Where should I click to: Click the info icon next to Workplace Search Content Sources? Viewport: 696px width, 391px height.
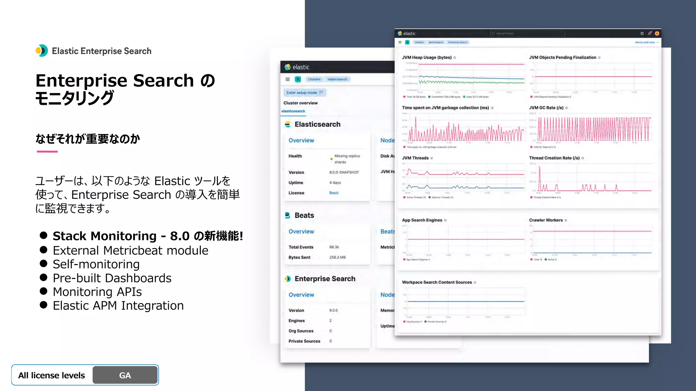click(475, 282)
